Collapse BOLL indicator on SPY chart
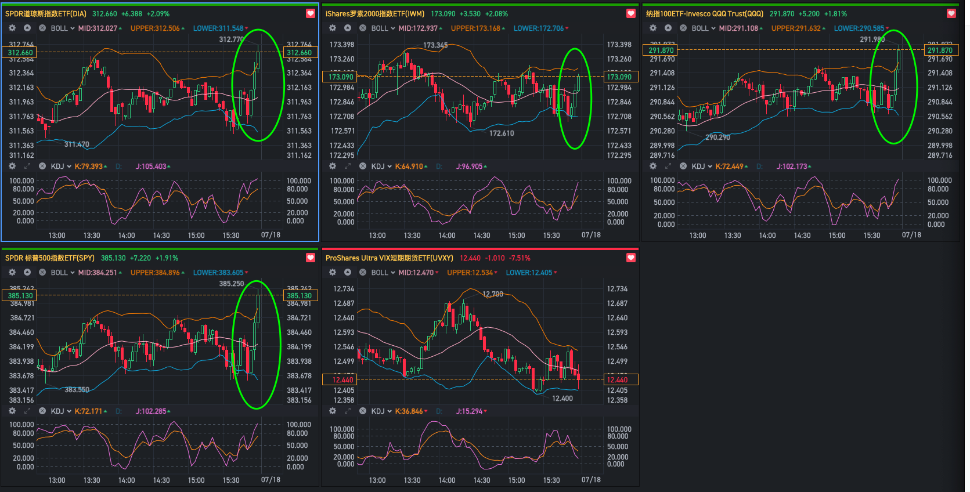This screenshot has width=970, height=492. [x=27, y=272]
